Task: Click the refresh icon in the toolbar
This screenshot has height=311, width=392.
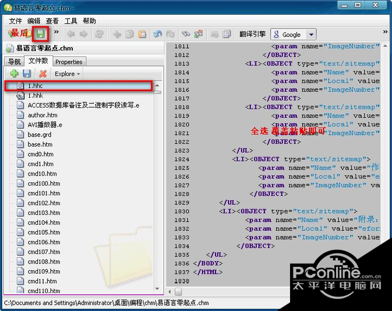Action: tap(99, 34)
